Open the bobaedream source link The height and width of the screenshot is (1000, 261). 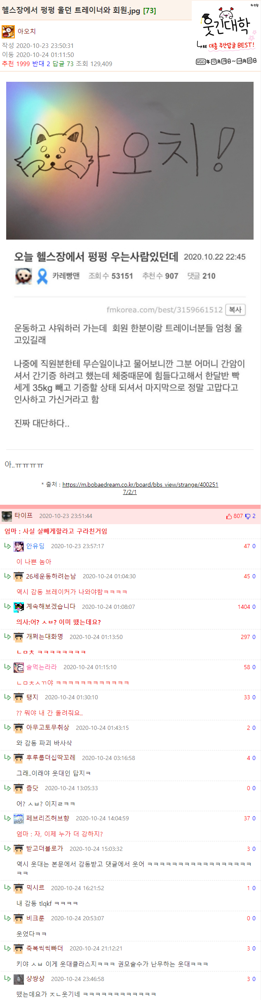140,488
